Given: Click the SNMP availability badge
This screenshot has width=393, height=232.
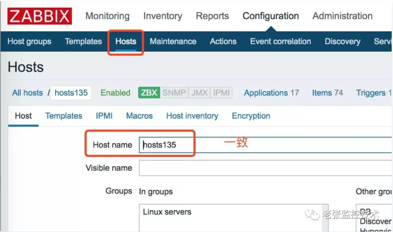Looking at the screenshot, I should click(x=174, y=93).
